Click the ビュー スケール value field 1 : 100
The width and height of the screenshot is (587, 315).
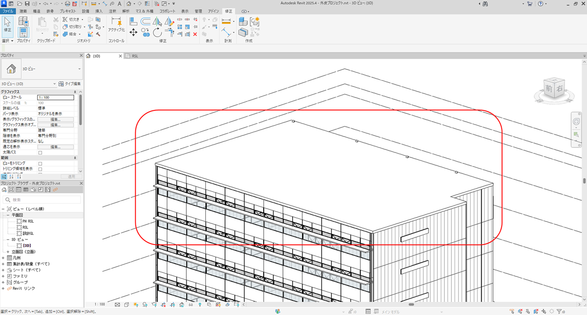pos(55,97)
